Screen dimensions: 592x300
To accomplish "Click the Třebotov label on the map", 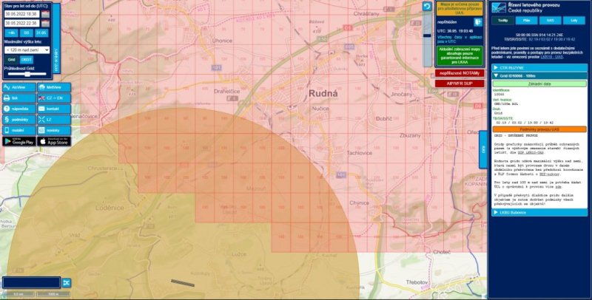I will click(417, 282).
